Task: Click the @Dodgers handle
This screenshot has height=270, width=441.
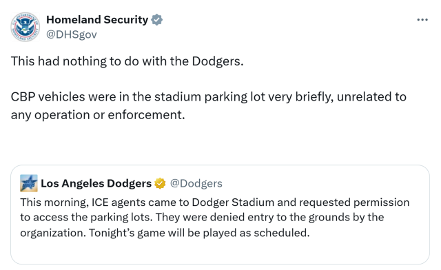Action: click(196, 183)
